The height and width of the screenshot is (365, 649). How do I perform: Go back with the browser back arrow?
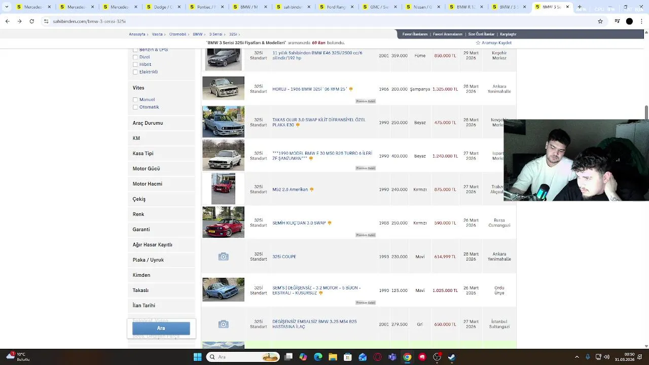coord(7,21)
